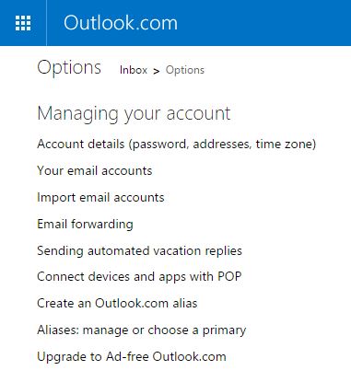The width and height of the screenshot is (351, 382).
Task: Select Import email accounts
Action: click(100, 197)
